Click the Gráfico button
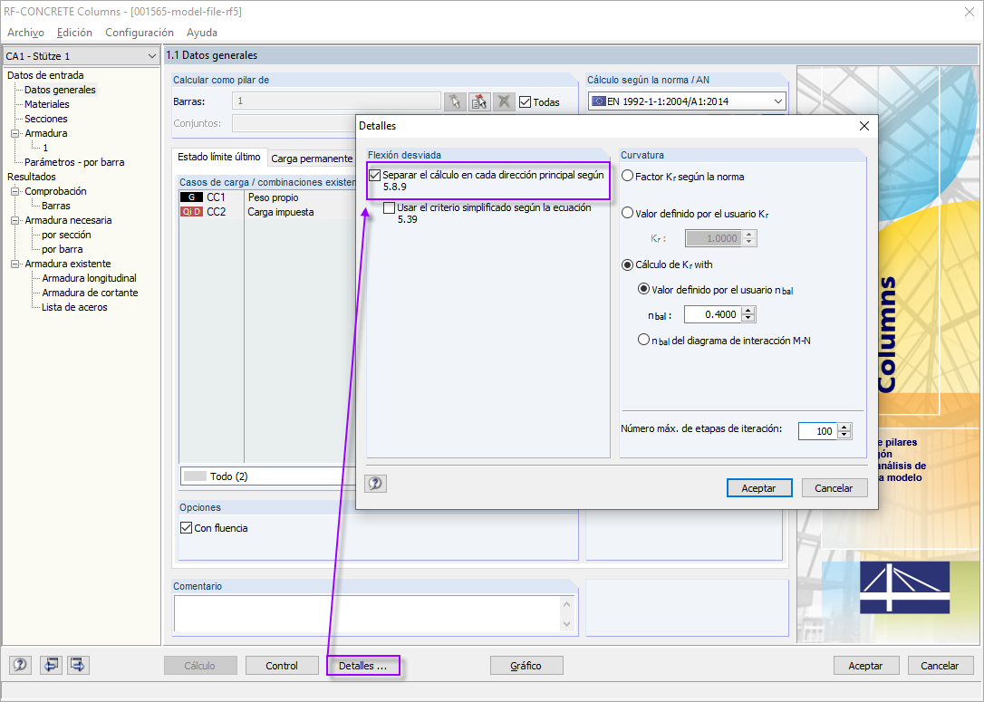The height and width of the screenshot is (702, 984). [x=526, y=666]
